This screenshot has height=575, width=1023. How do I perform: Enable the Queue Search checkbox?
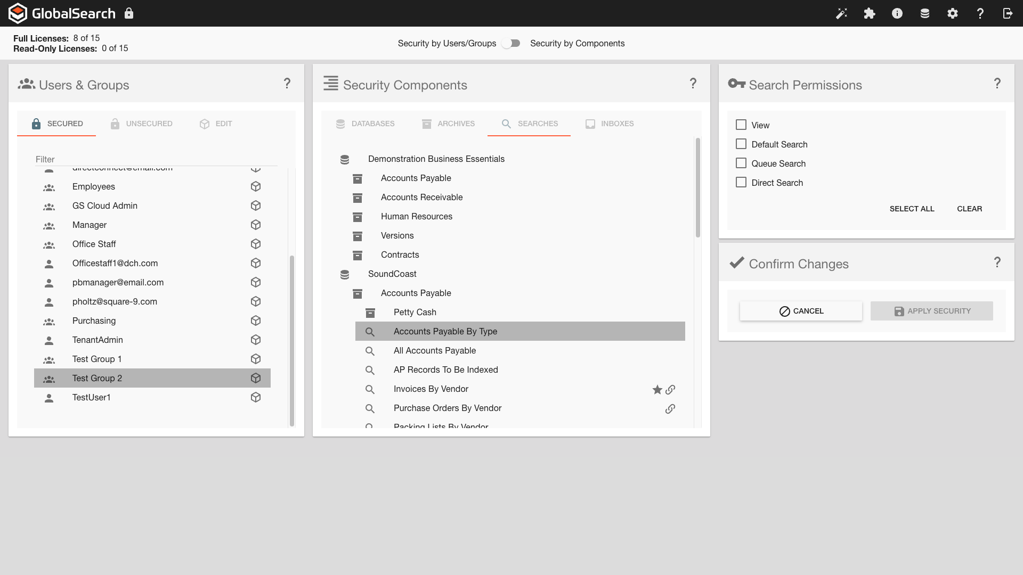pyautogui.click(x=741, y=163)
